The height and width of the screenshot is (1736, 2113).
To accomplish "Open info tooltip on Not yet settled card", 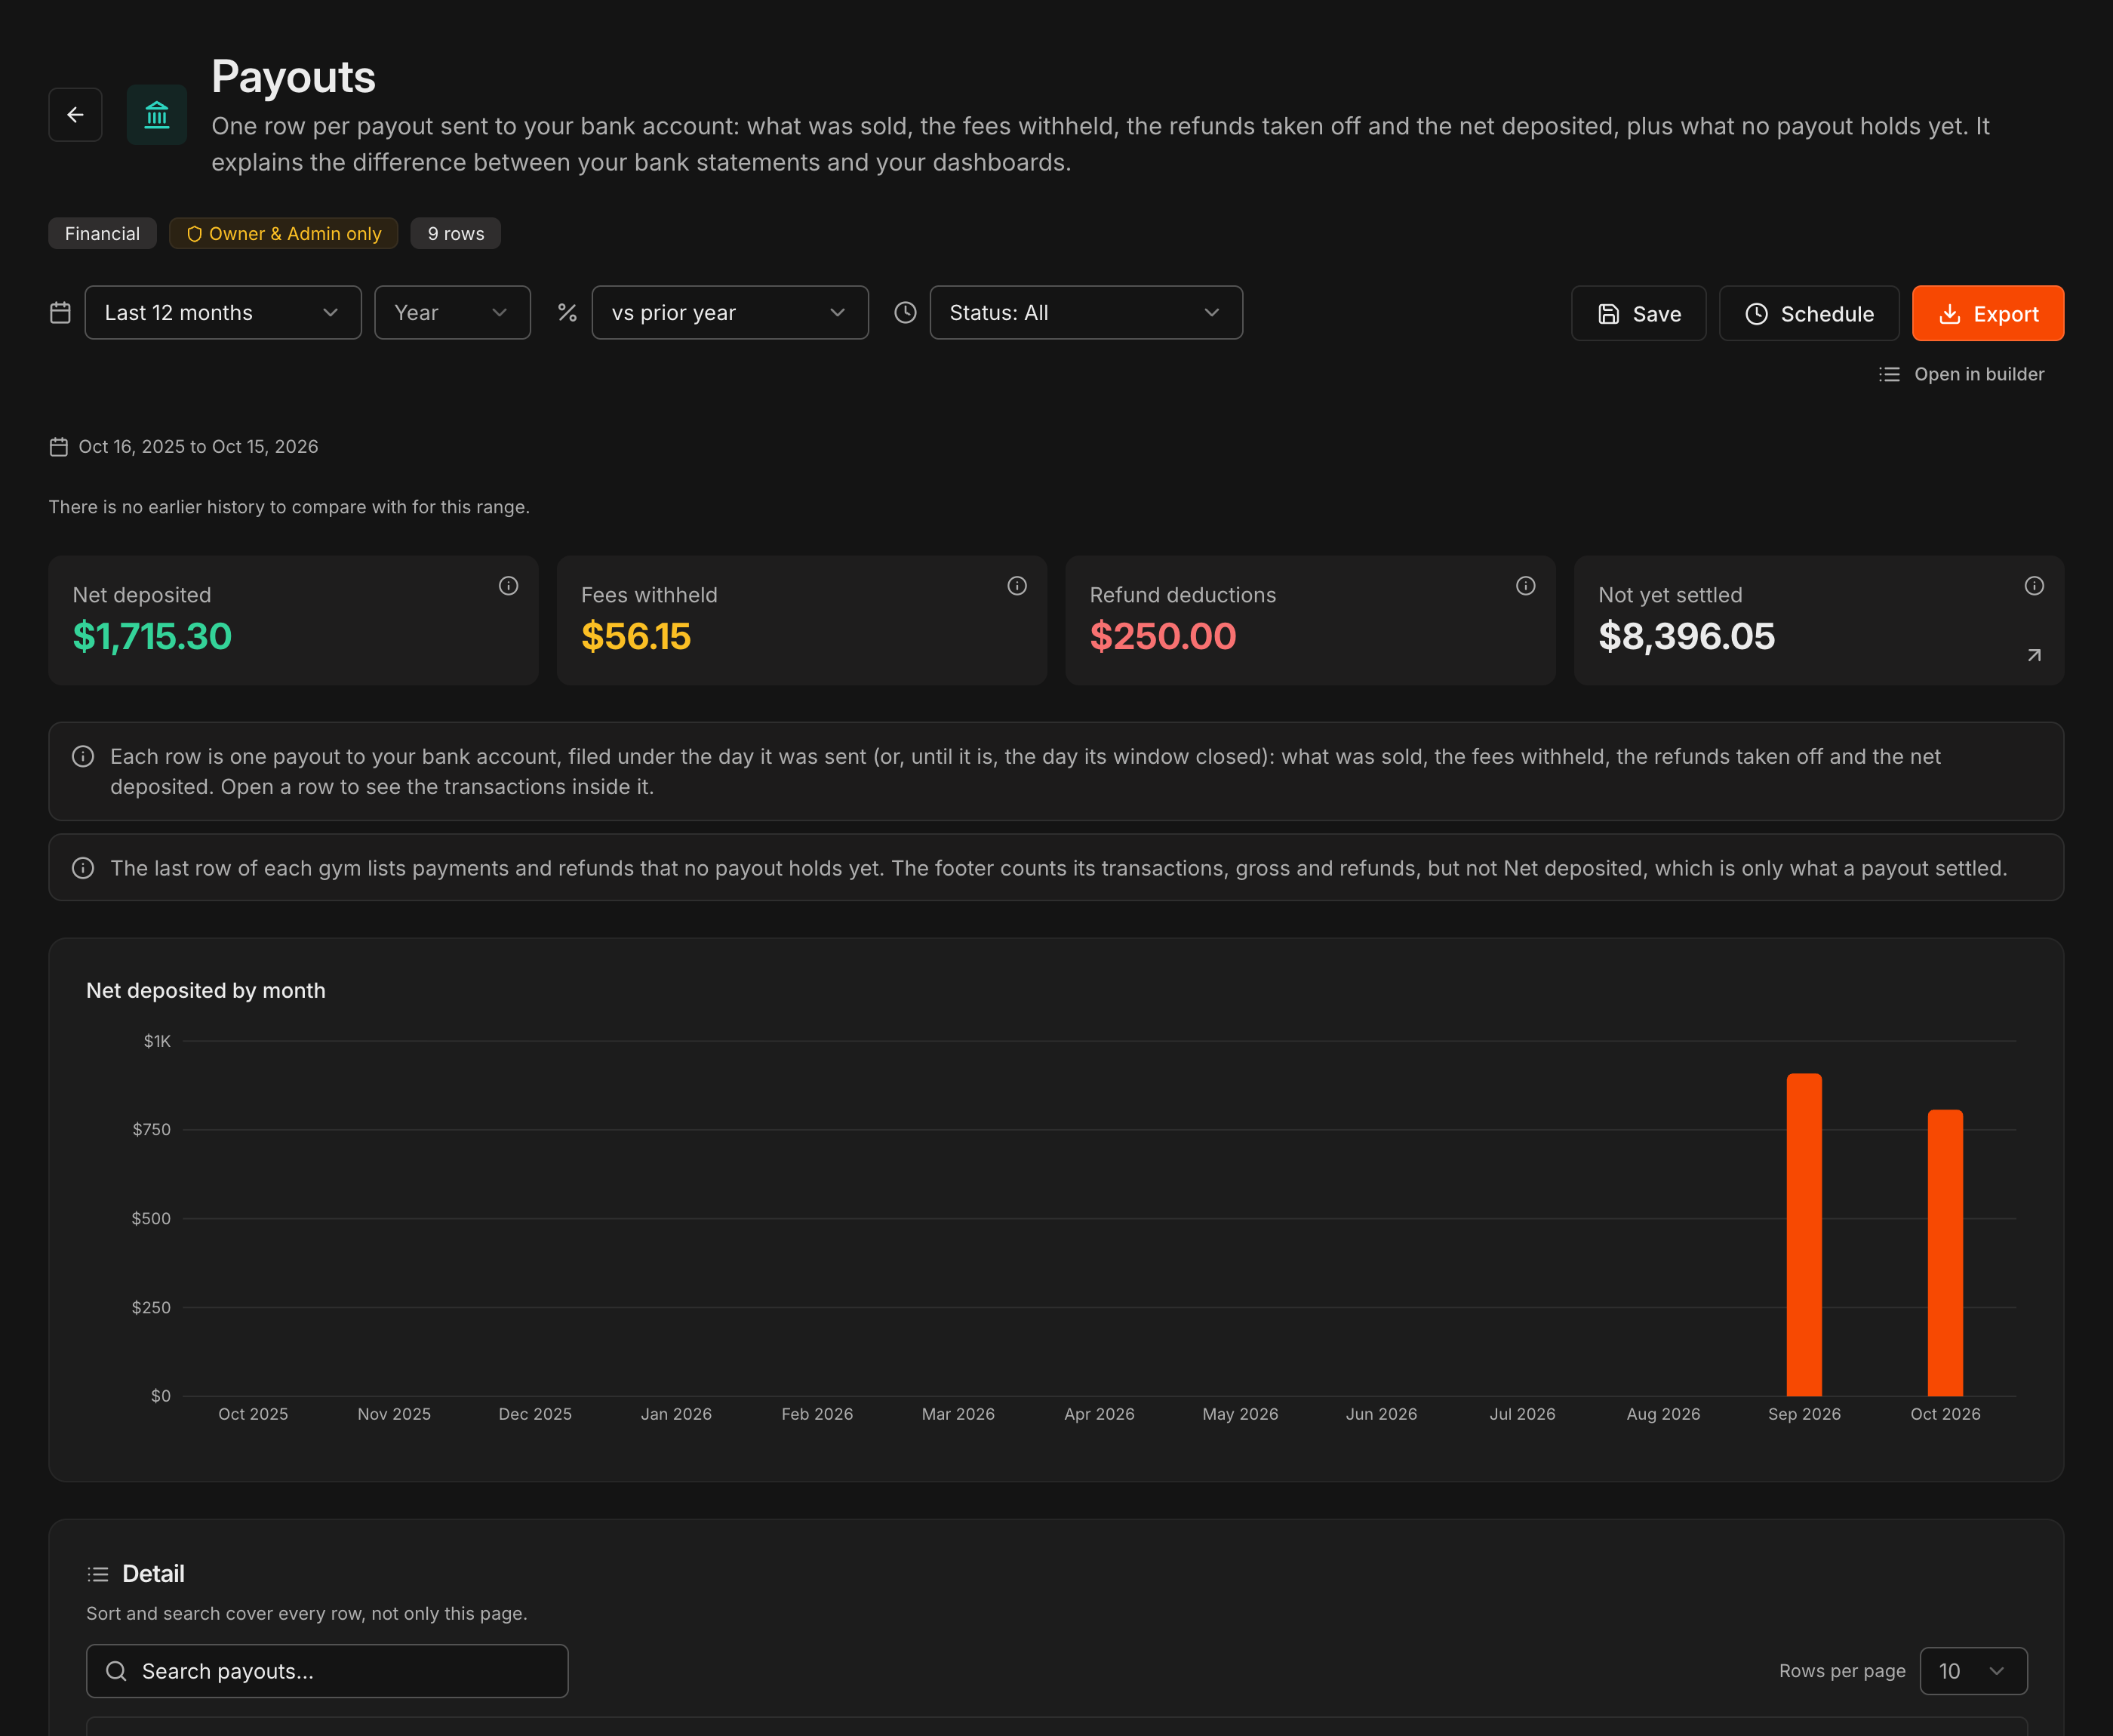I will pyautogui.click(x=2034, y=586).
